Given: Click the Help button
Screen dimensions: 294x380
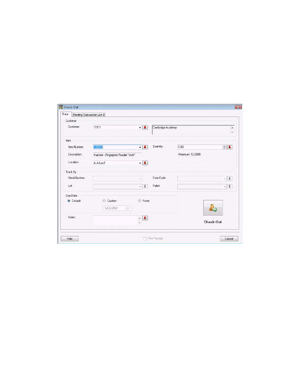Looking at the screenshot, I should point(70,238).
